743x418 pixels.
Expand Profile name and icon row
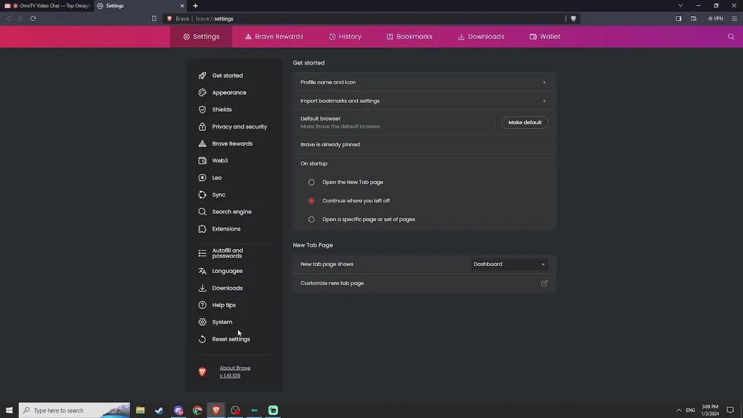pyautogui.click(x=424, y=82)
